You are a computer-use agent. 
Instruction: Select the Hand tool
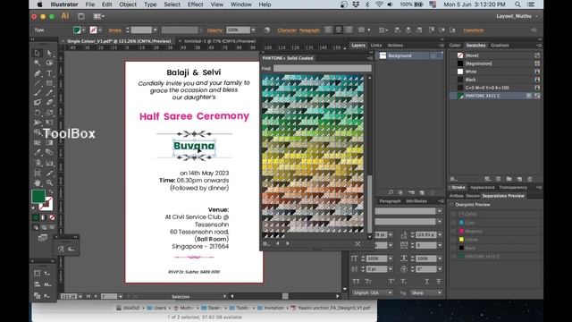coord(38,182)
